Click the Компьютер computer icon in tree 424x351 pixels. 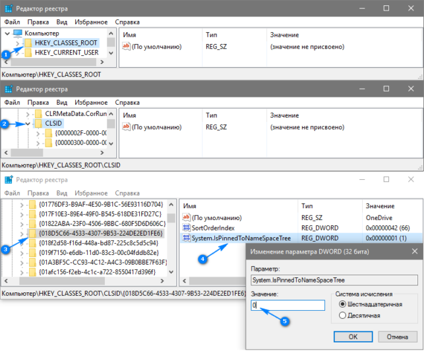(18, 33)
